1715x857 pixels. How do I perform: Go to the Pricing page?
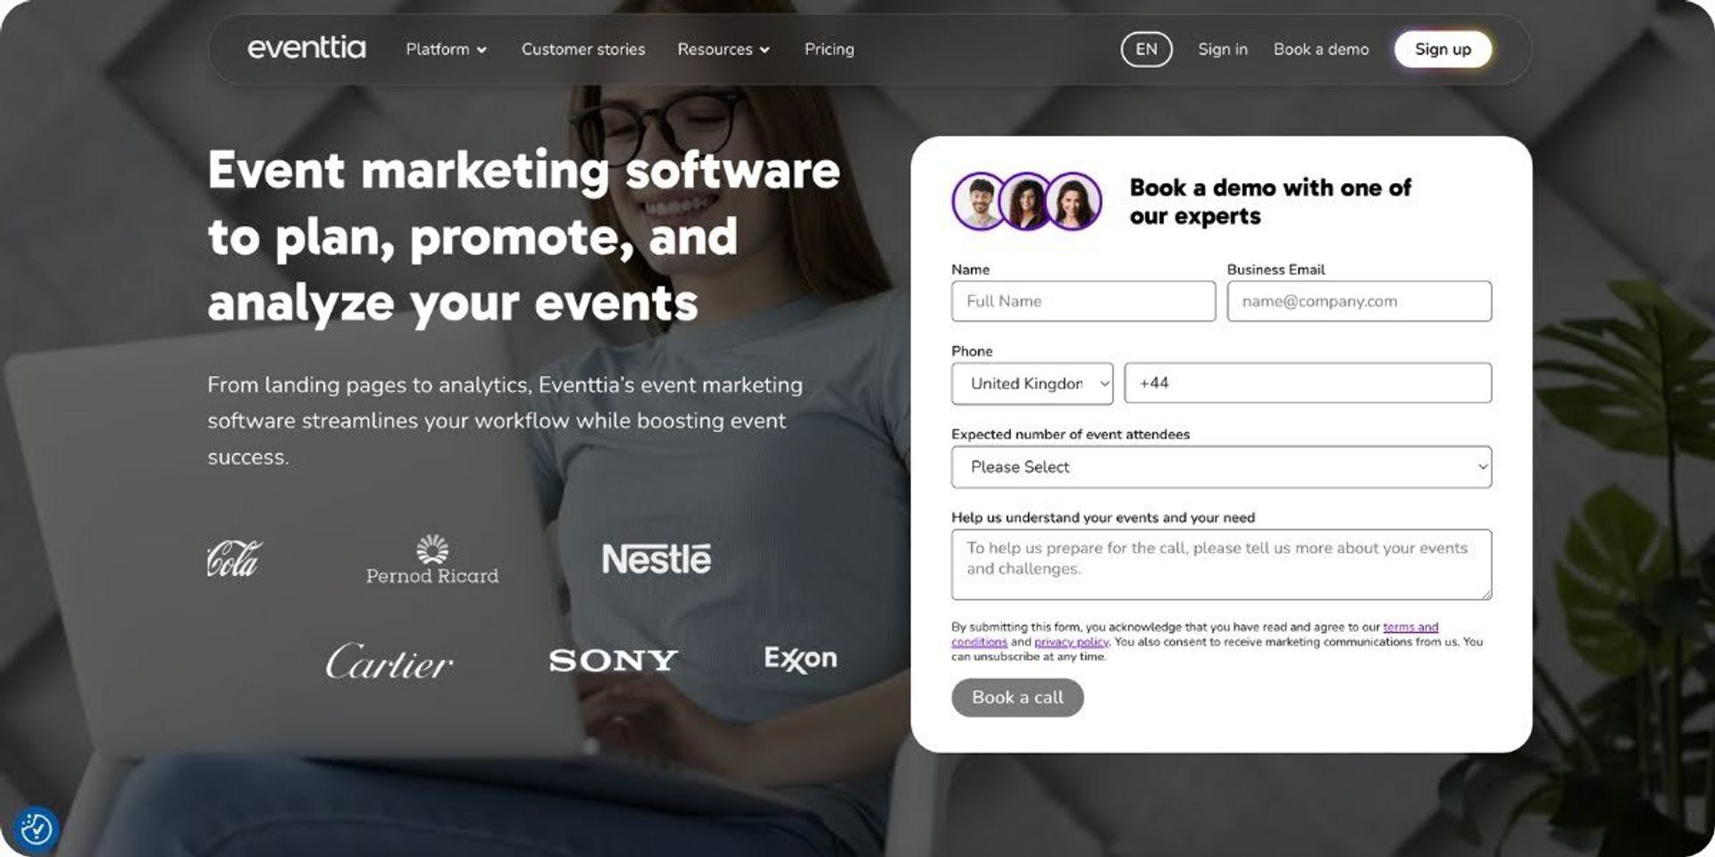[x=829, y=49]
